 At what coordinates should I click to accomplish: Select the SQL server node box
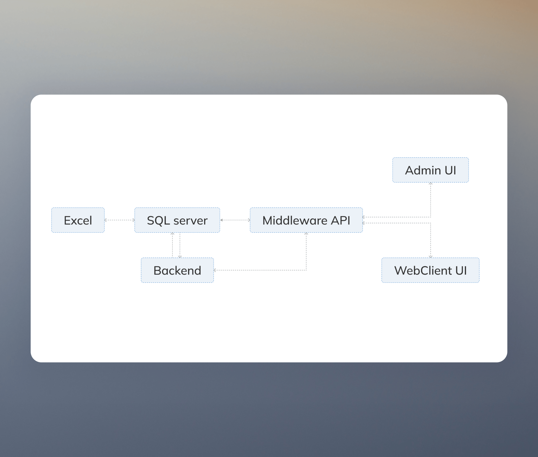coord(177,220)
